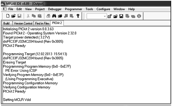Click the '(Using Programming Executive)' line
The height and width of the screenshot is (106, 172).
[x=29, y=79]
